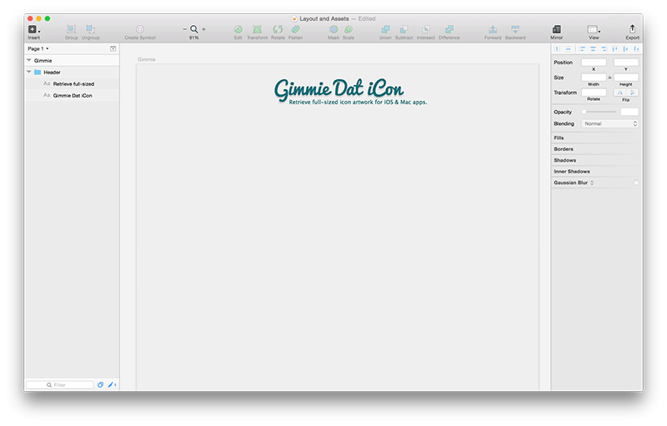Open the Insert tool menu
This screenshot has width=667, height=426.
(x=33, y=30)
